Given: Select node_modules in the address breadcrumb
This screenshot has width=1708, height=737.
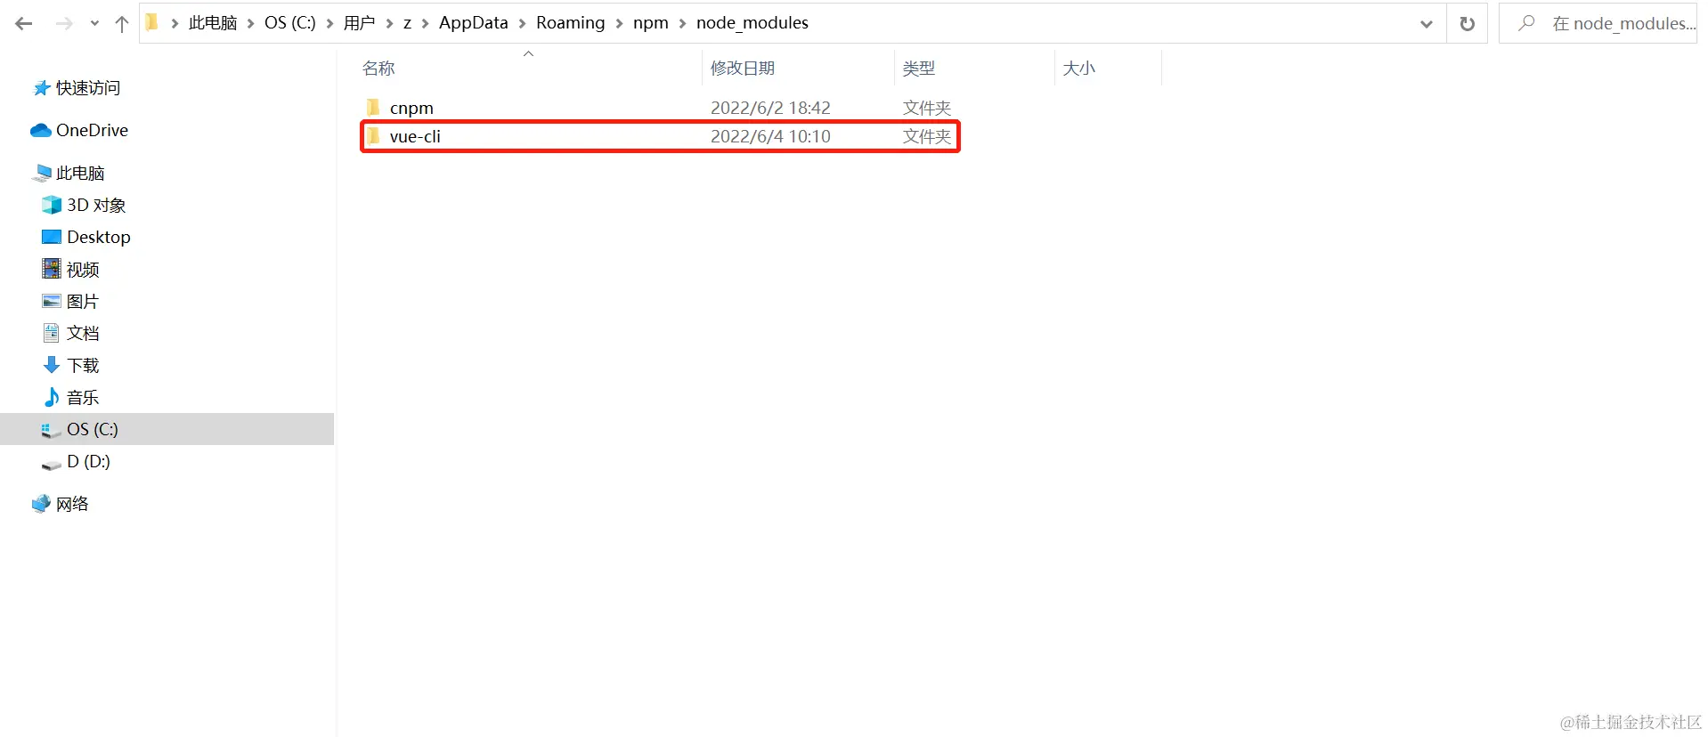Looking at the screenshot, I should point(752,22).
